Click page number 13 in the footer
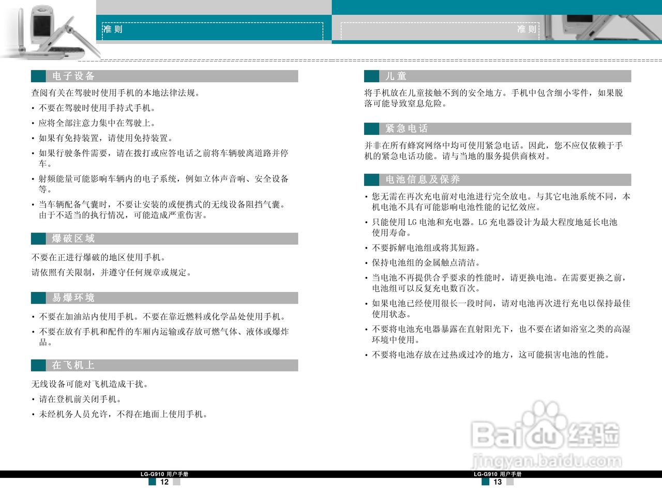This screenshot has height=498, width=662. [x=498, y=482]
